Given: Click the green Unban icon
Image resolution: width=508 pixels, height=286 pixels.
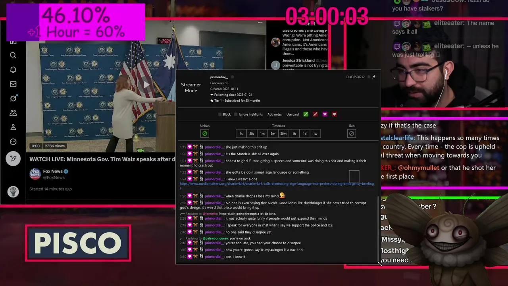Looking at the screenshot, I should (205, 133).
